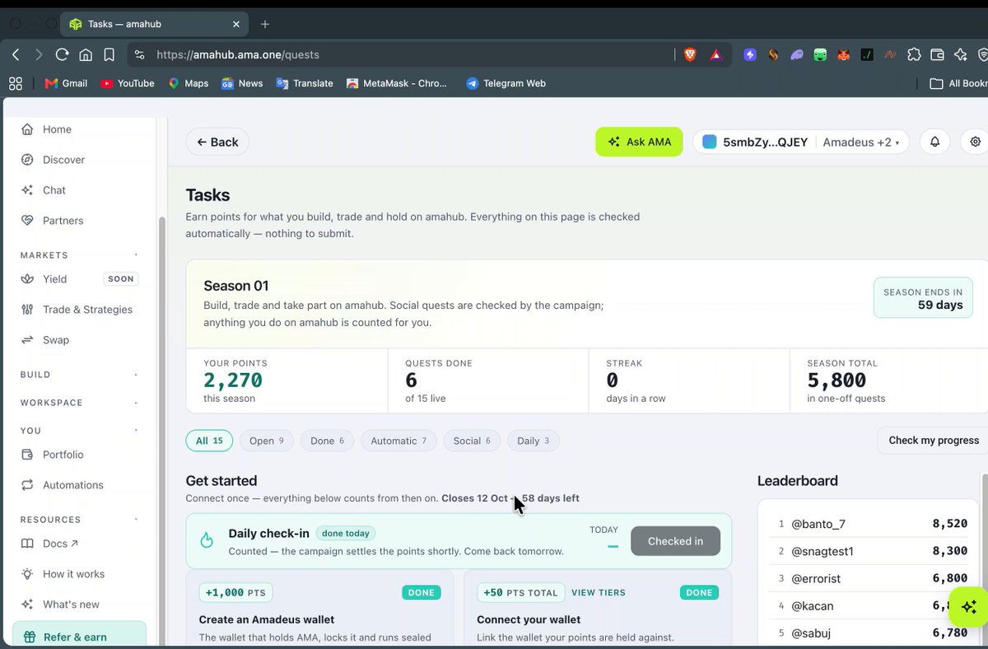Open the browser extensions puzzle icon

point(914,54)
